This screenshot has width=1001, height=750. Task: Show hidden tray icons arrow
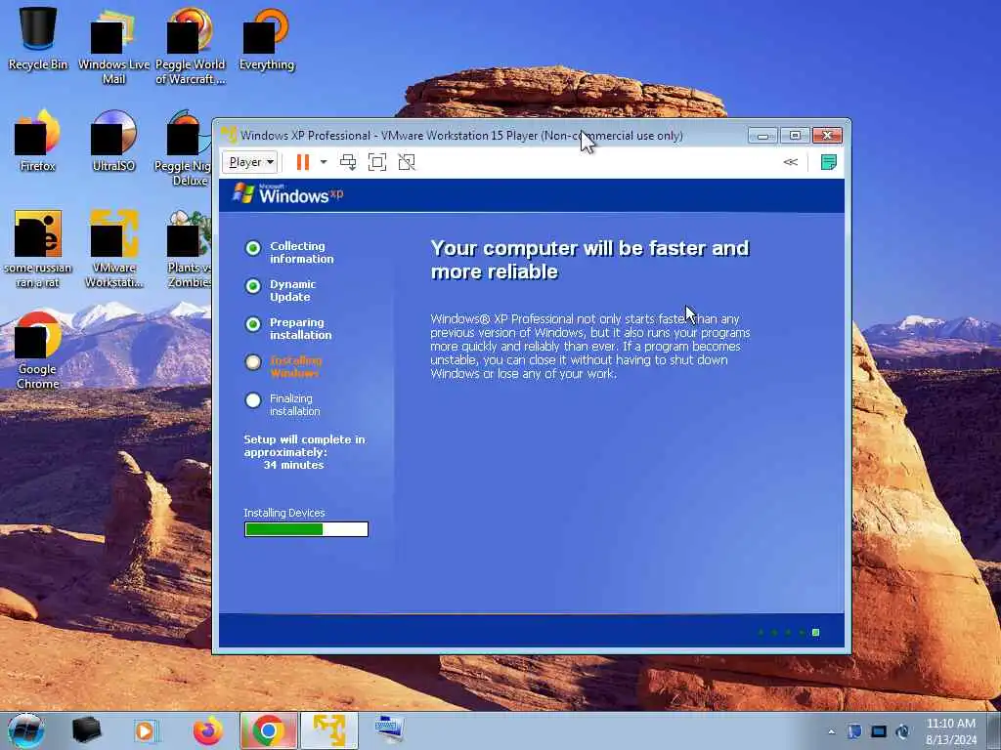click(x=831, y=731)
